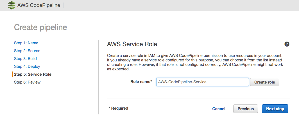Click the Create pipeline heading

(41, 27)
